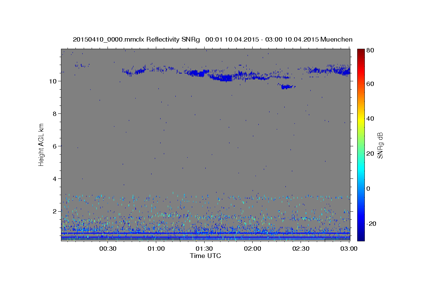Click the height tick label 10
This screenshot has width=433, height=289.
tap(53, 81)
